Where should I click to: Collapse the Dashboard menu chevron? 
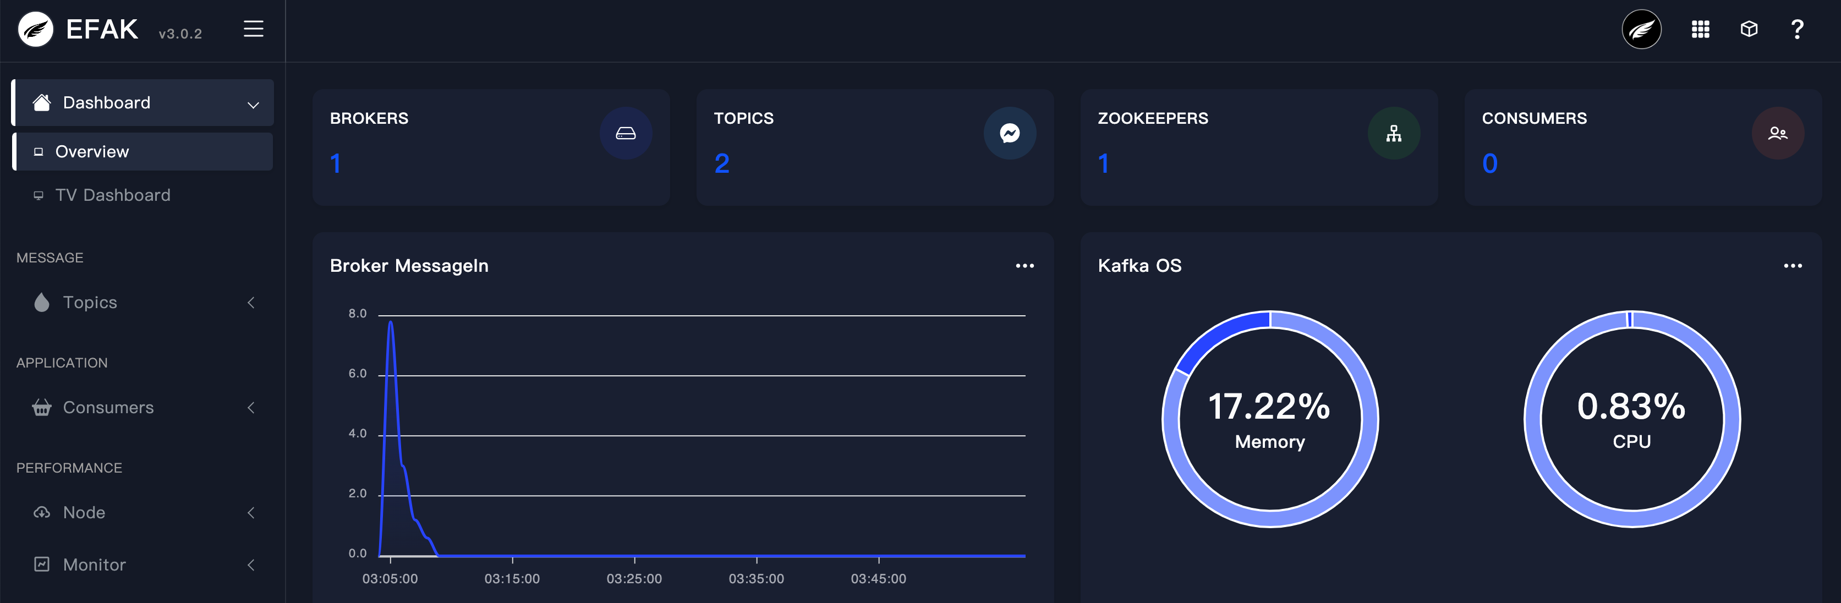(x=253, y=105)
